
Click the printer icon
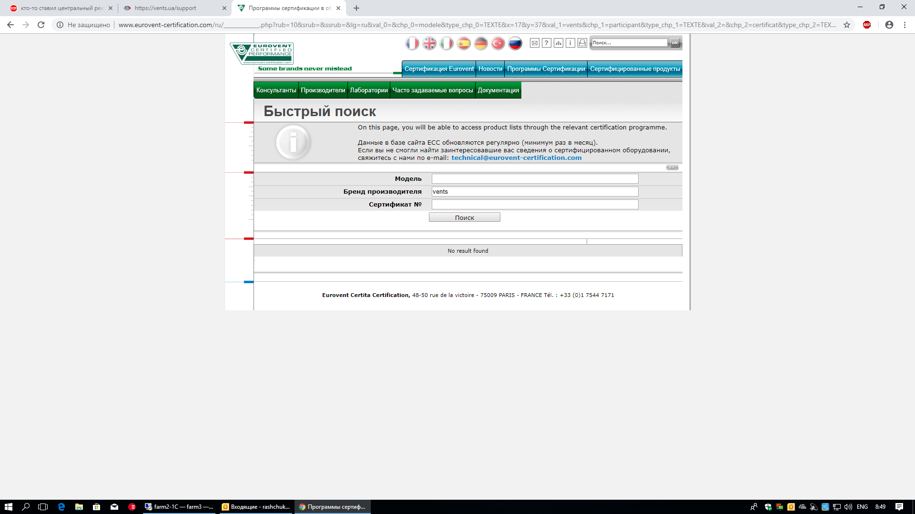coord(582,43)
